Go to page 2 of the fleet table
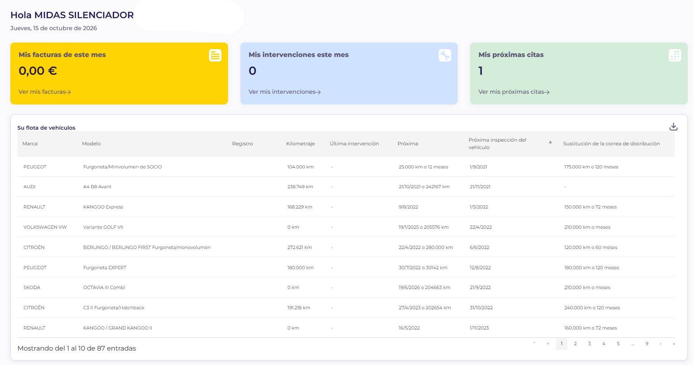The image size is (694, 365). pyautogui.click(x=575, y=344)
